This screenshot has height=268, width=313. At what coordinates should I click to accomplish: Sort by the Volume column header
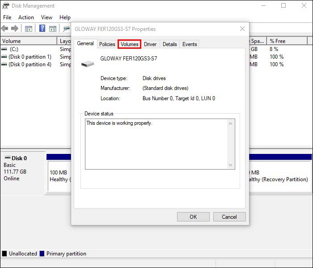(29, 41)
